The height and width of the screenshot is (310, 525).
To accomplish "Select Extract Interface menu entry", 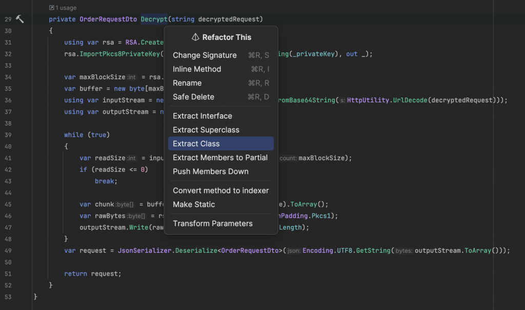I will (x=203, y=116).
